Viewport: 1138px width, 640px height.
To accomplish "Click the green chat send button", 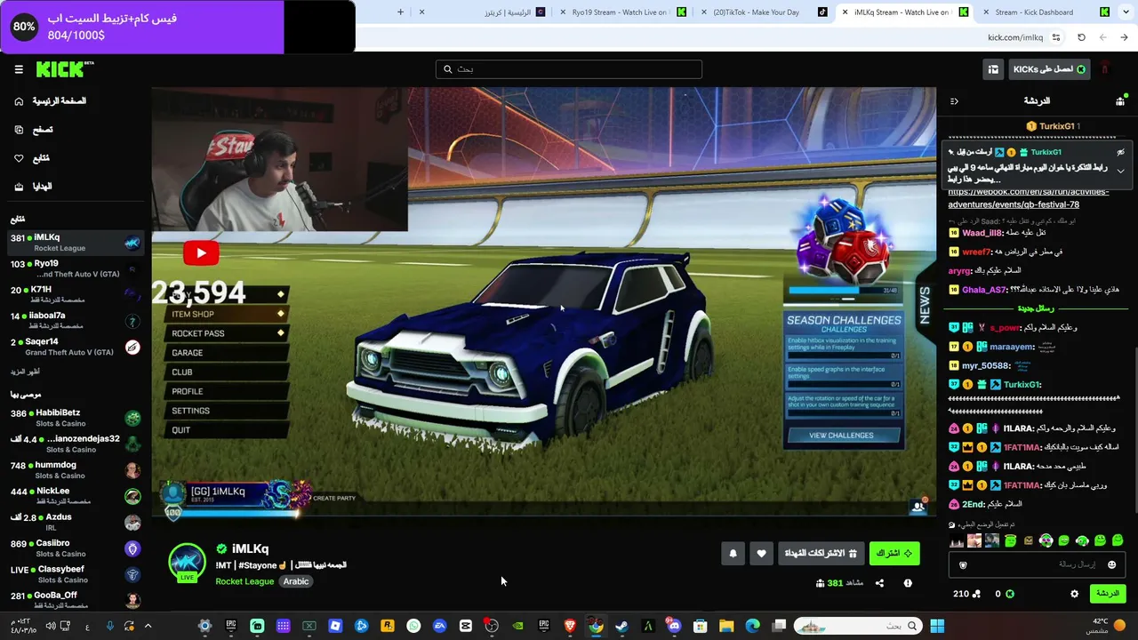I will click(1107, 594).
